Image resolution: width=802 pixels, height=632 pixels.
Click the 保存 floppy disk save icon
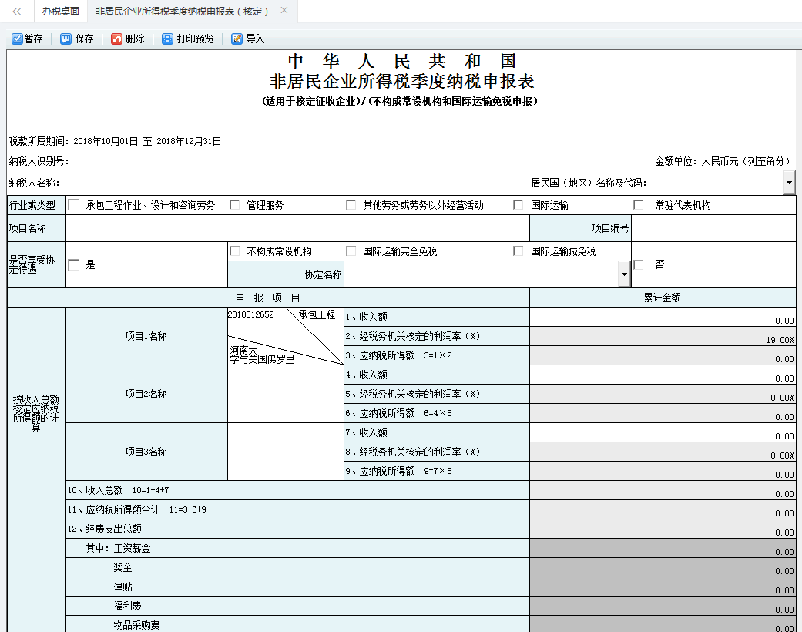point(65,38)
